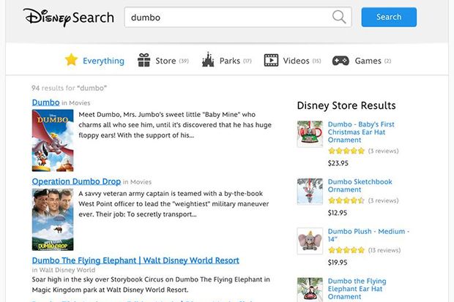The image size is (454, 302).
Task: Click the Disney Store Results heading
Action: [346, 105]
